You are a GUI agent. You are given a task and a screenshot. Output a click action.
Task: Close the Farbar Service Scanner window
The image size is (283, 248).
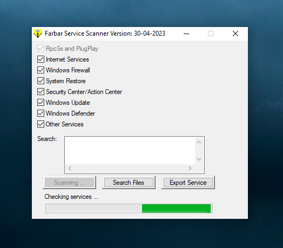coord(235,33)
